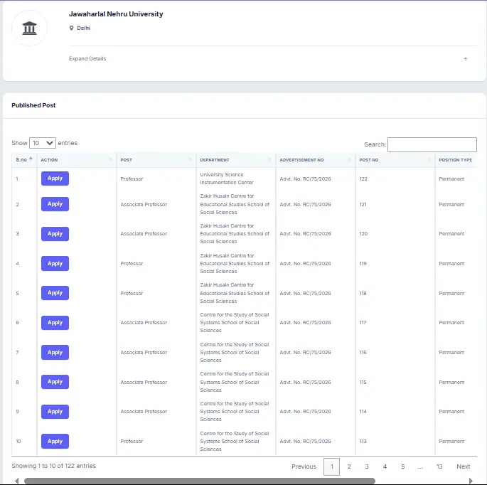Select pagination page 1
This screenshot has width=487, height=485.
click(x=331, y=467)
